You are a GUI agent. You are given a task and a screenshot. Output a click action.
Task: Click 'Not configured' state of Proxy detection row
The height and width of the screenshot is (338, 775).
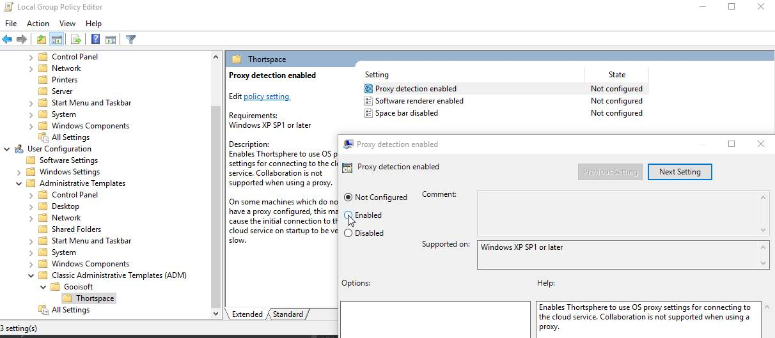616,89
